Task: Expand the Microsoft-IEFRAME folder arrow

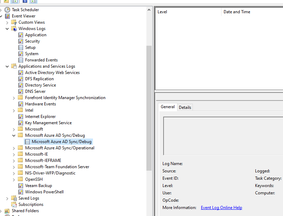Action: pyautogui.click(x=14, y=161)
